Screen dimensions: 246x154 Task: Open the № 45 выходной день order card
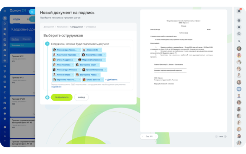[23, 128]
